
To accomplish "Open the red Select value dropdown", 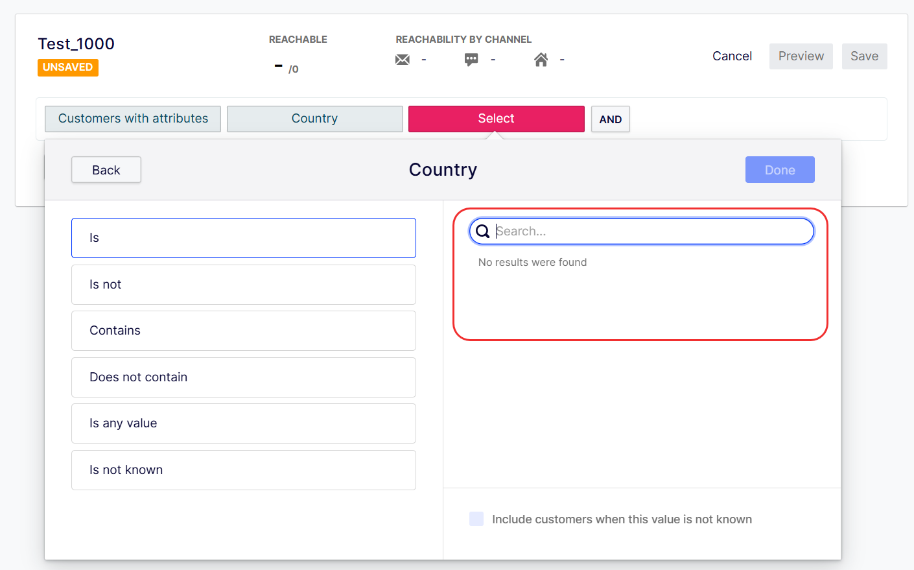I will point(496,119).
